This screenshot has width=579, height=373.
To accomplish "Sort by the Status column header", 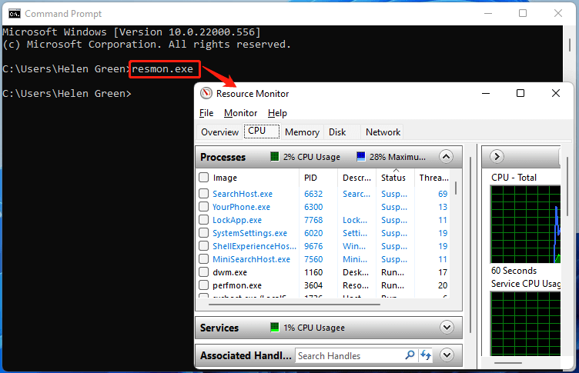I will point(393,178).
